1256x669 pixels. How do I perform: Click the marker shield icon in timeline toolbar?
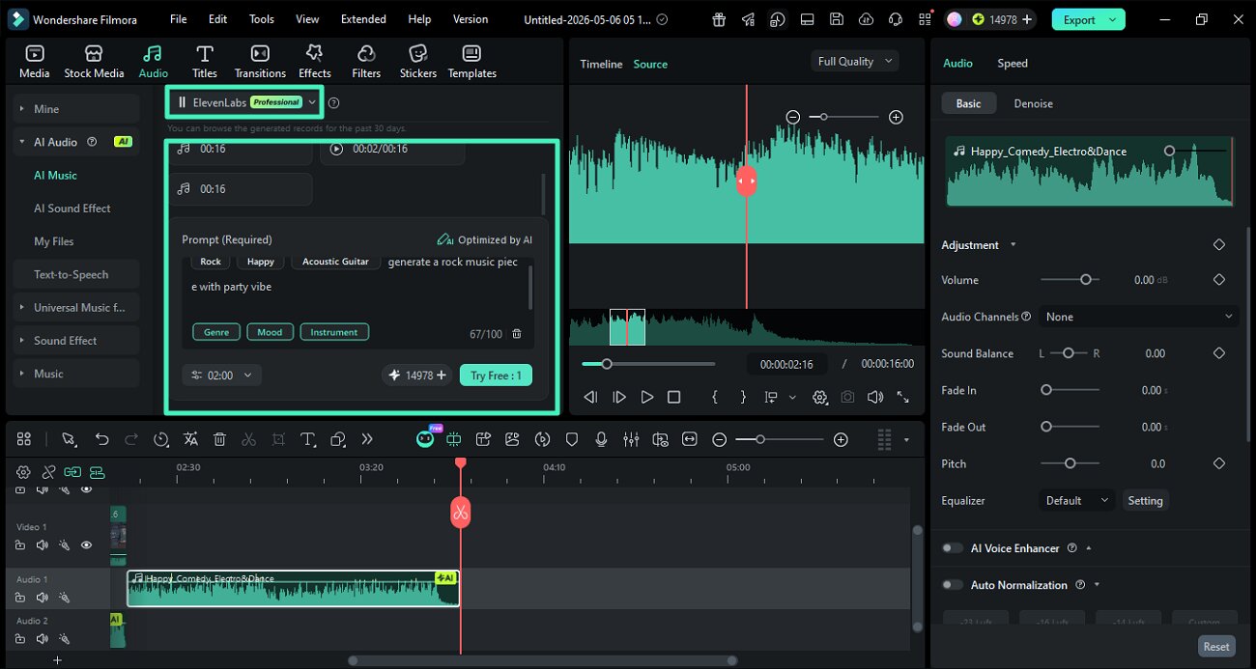572,439
